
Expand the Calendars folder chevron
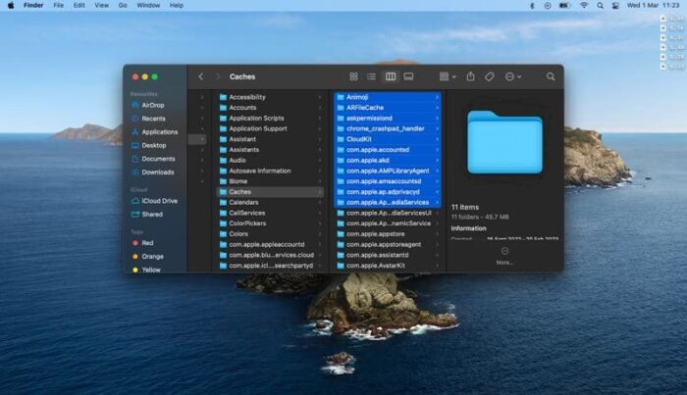click(x=320, y=202)
